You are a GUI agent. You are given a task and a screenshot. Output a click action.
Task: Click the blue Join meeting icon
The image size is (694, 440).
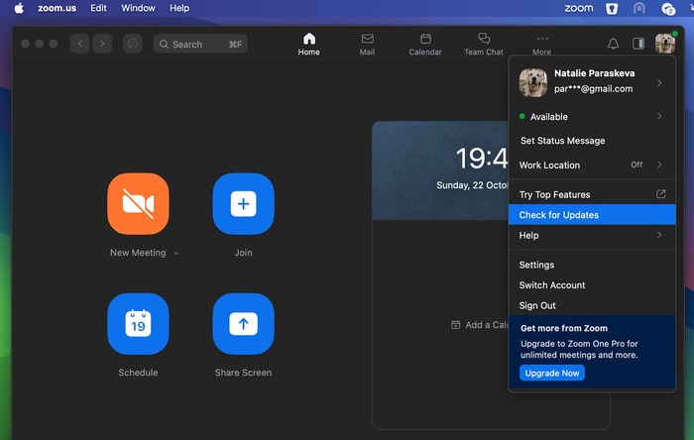coord(243,203)
